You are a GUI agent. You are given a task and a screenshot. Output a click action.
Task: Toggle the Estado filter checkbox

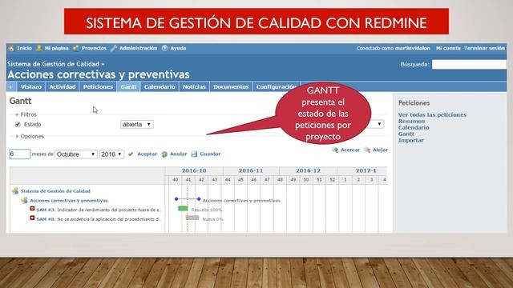pos(18,125)
